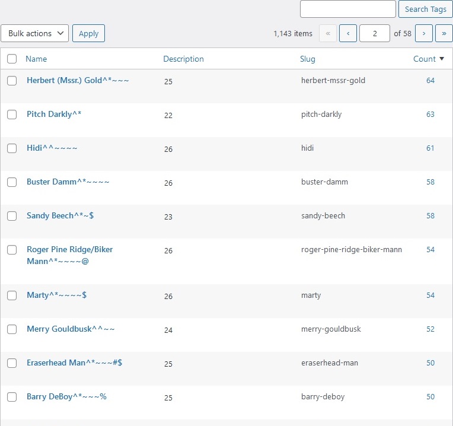The image size is (453, 426).
Task: Sort by the Slug column header
Action: (x=308, y=59)
